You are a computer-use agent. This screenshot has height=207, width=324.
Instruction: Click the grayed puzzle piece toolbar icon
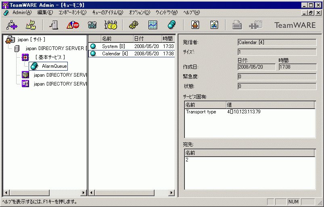tap(256, 25)
